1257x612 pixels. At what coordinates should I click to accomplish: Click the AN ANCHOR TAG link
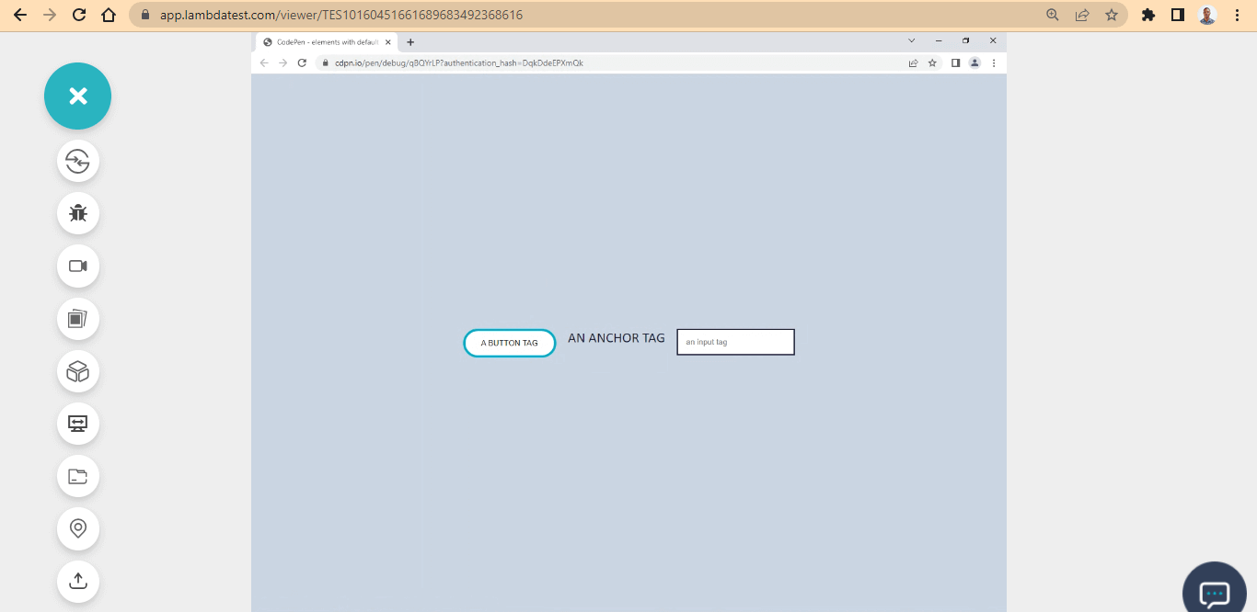click(616, 338)
